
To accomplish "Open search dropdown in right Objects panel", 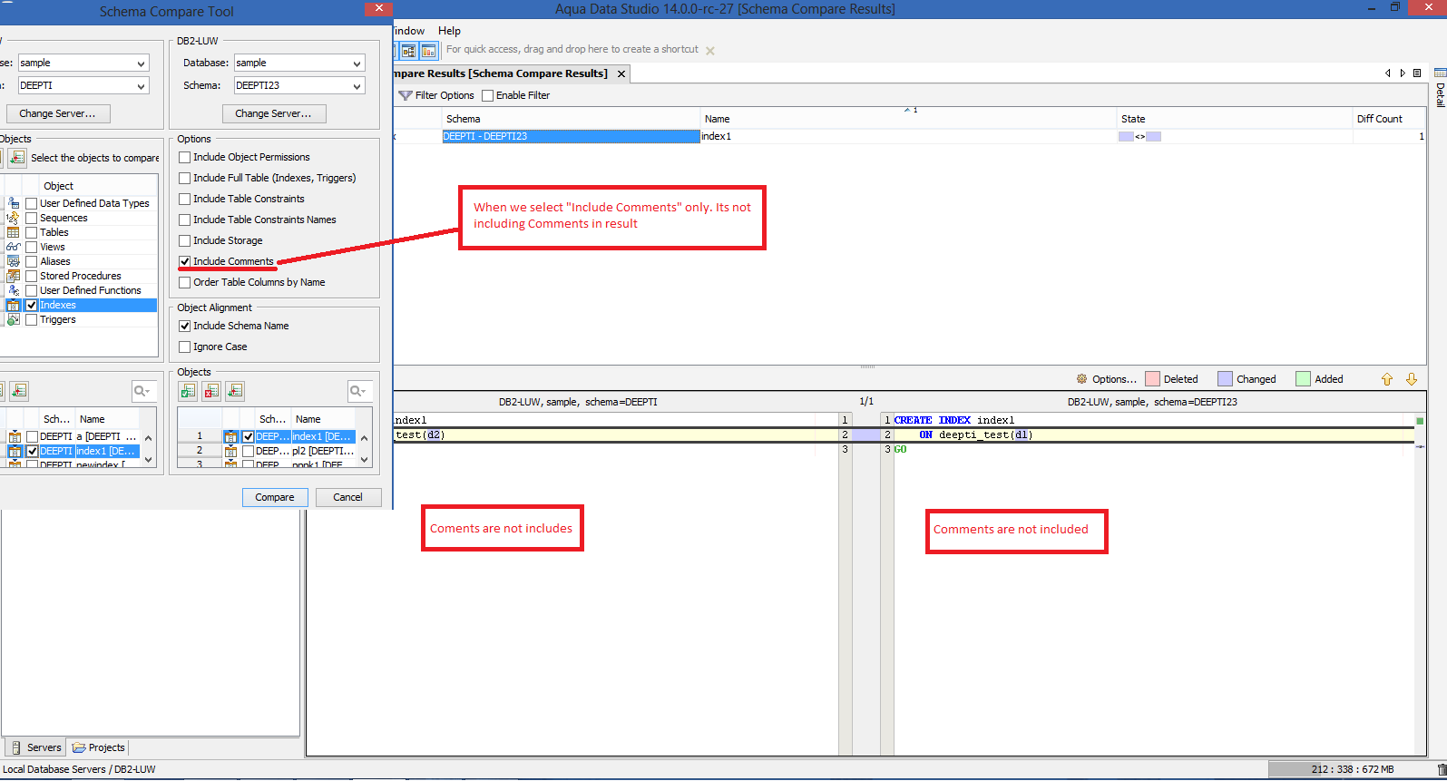I will click(359, 391).
